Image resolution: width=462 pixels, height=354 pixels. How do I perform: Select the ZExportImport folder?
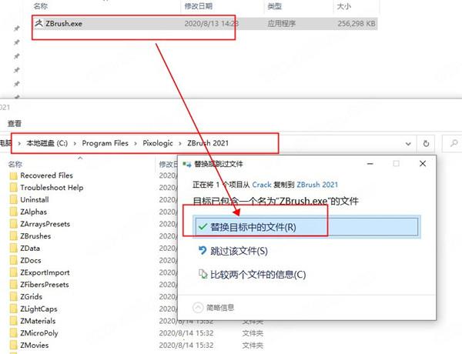pyautogui.click(x=45, y=272)
